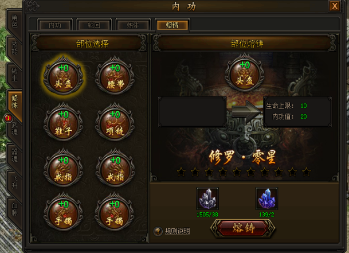Choose the 鞋子 shoes slot icon
Viewport: 349px width, 253px height.
[x=63, y=123]
